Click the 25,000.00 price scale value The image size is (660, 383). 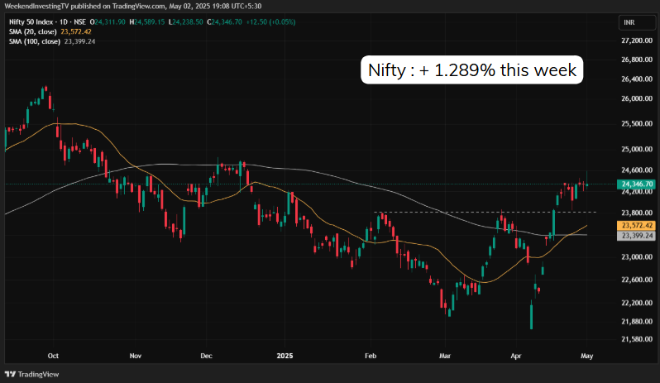(x=637, y=149)
